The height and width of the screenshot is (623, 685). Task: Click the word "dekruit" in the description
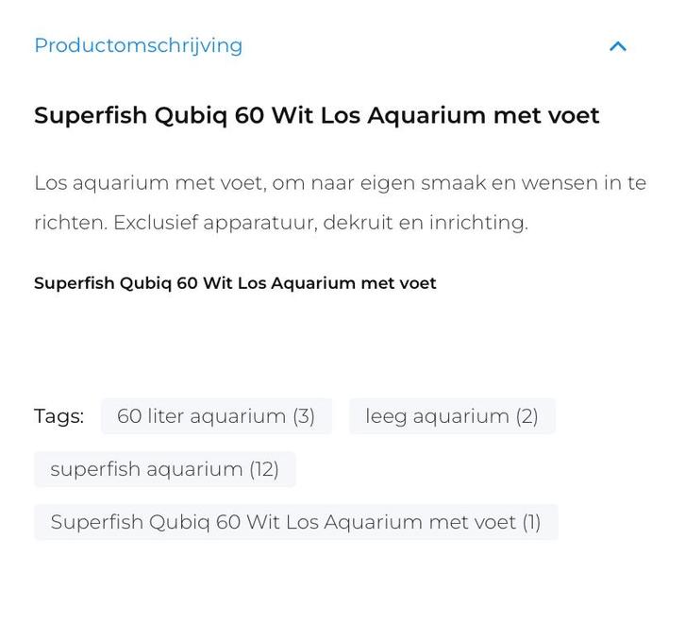(x=359, y=223)
